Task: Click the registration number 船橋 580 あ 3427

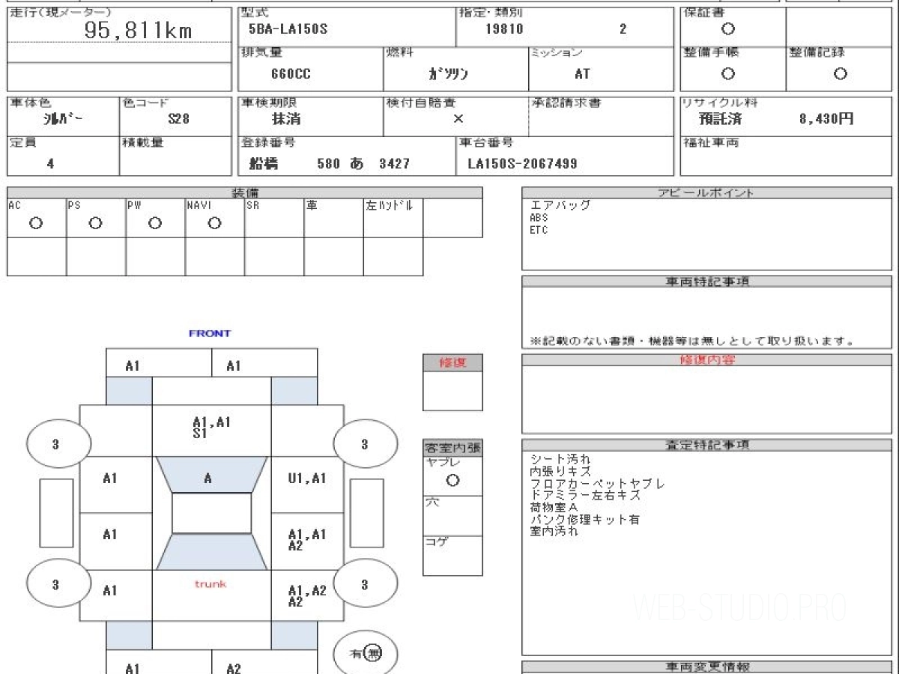Action: (x=330, y=163)
